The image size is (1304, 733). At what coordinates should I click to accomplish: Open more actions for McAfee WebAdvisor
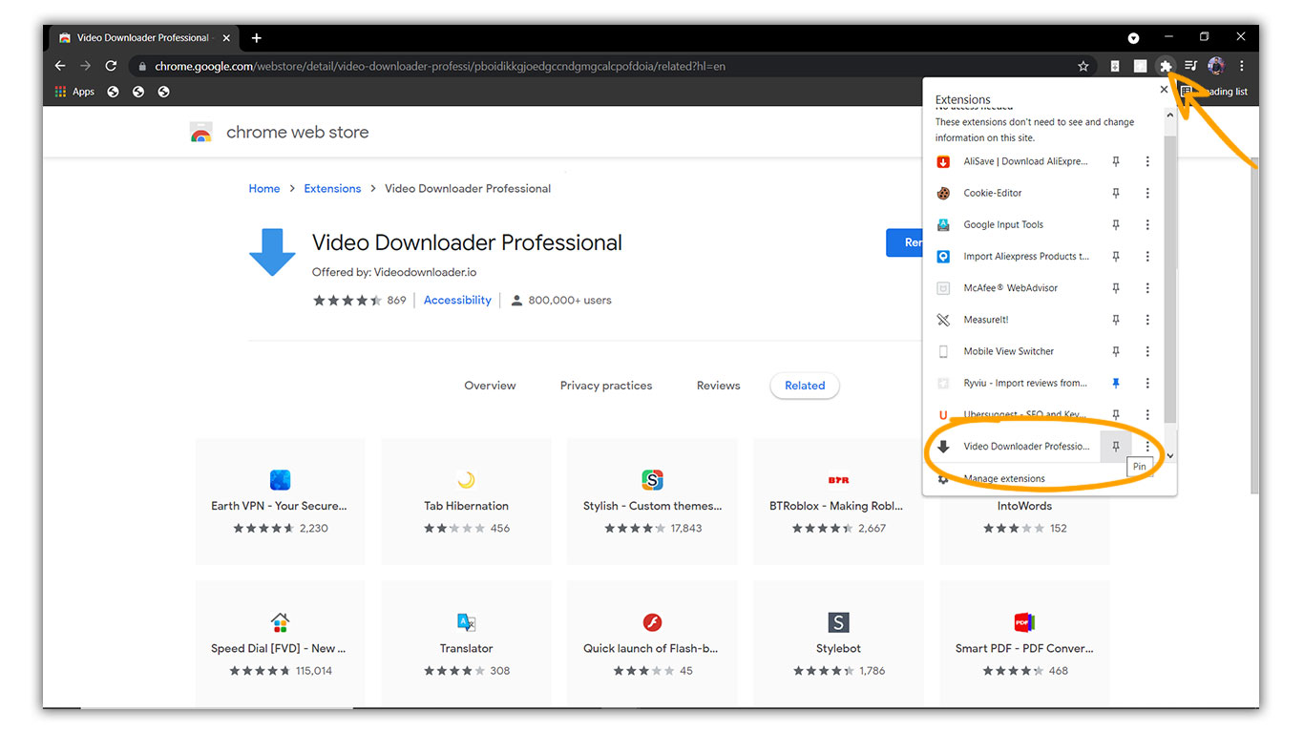1147,287
